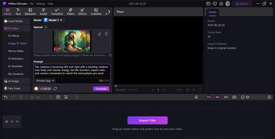This screenshot has width=275, height=139.
Task: Switch to the Transition tab
Action: tap(57, 12)
